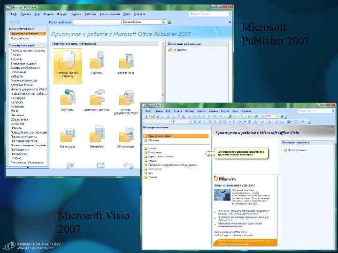Screen dimensions: 338x253
Task: Select Приступая к работе in the Publisher sidebar
Action: pyautogui.click(x=28, y=34)
